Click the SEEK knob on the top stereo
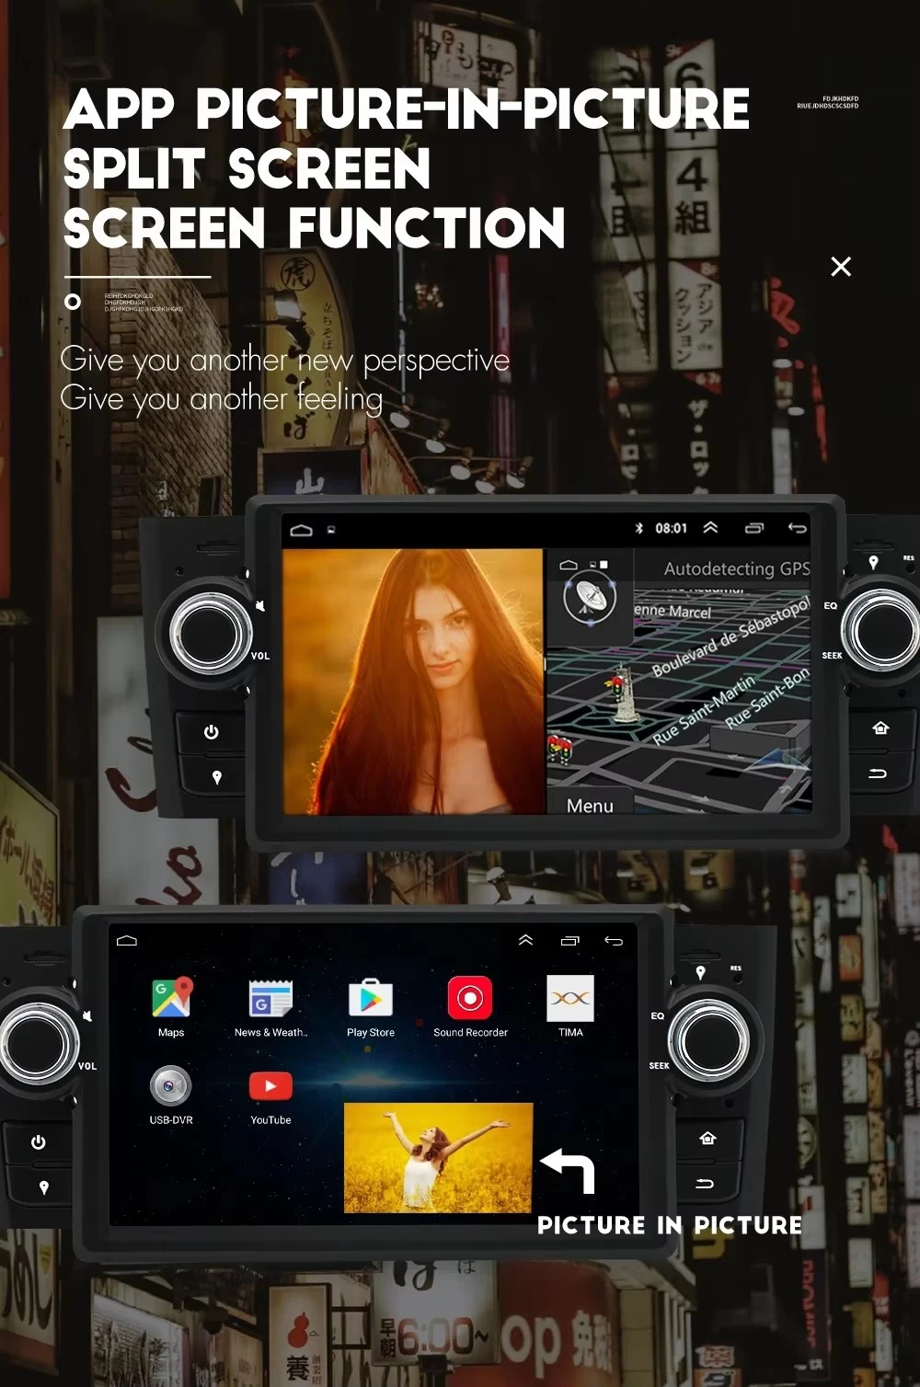This screenshot has width=920, height=1387. tap(882, 631)
